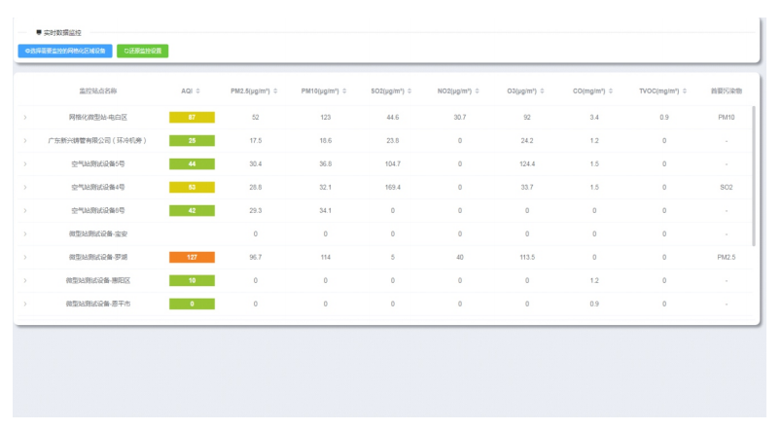Click the yellow AQI 87 badge
782x430 pixels.
(x=192, y=117)
